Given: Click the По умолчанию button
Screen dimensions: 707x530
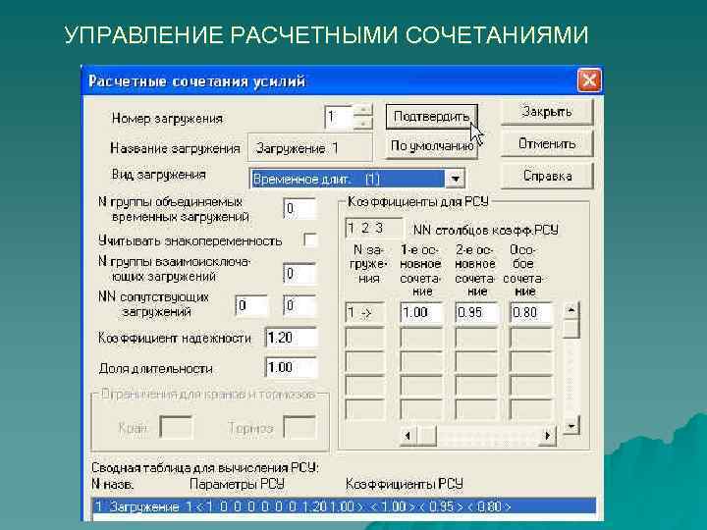Looking at the screenshot, I should (431, 146).
